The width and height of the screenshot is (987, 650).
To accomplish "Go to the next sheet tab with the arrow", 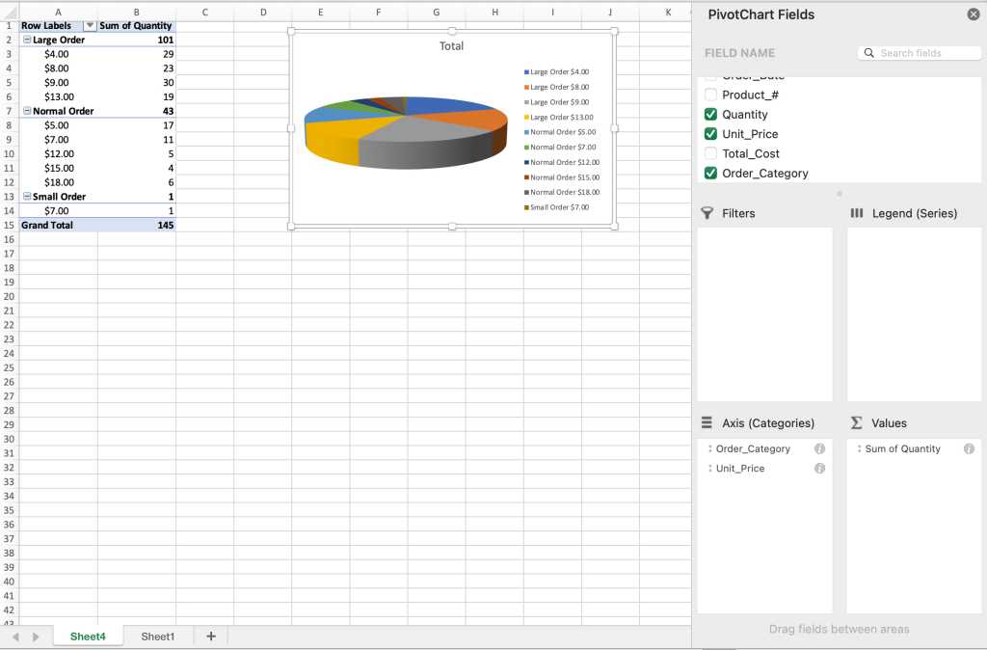I will (x=36, y=636).
